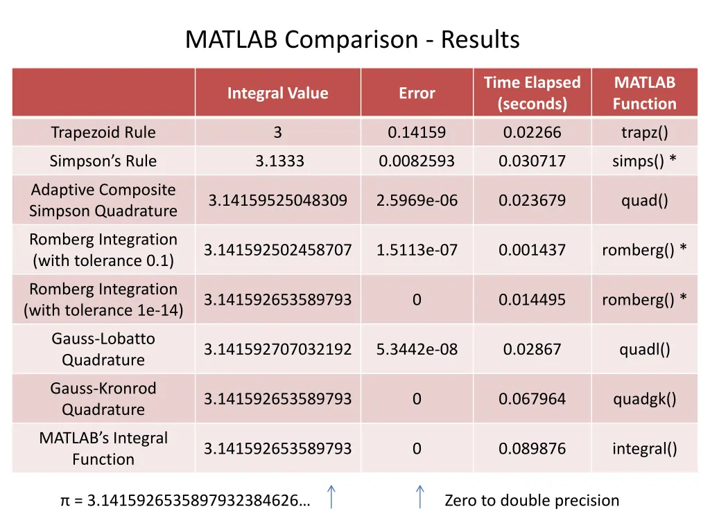Select the Integral Value column header

(x=277, y=93)
